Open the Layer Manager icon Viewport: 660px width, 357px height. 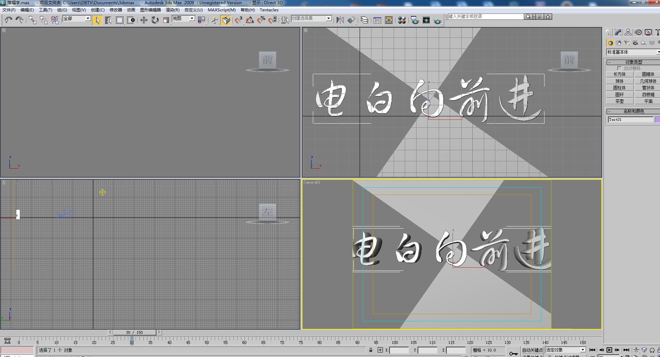364,20
